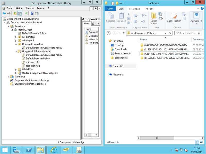Screen dimensions: 206x154
Task: Select test-dienstag in the GPO tree
Action: tap(33, 66)
